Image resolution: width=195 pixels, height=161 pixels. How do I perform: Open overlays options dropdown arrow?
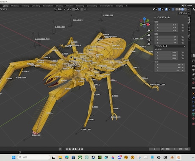pyautogui.click(x=169, y=9)
